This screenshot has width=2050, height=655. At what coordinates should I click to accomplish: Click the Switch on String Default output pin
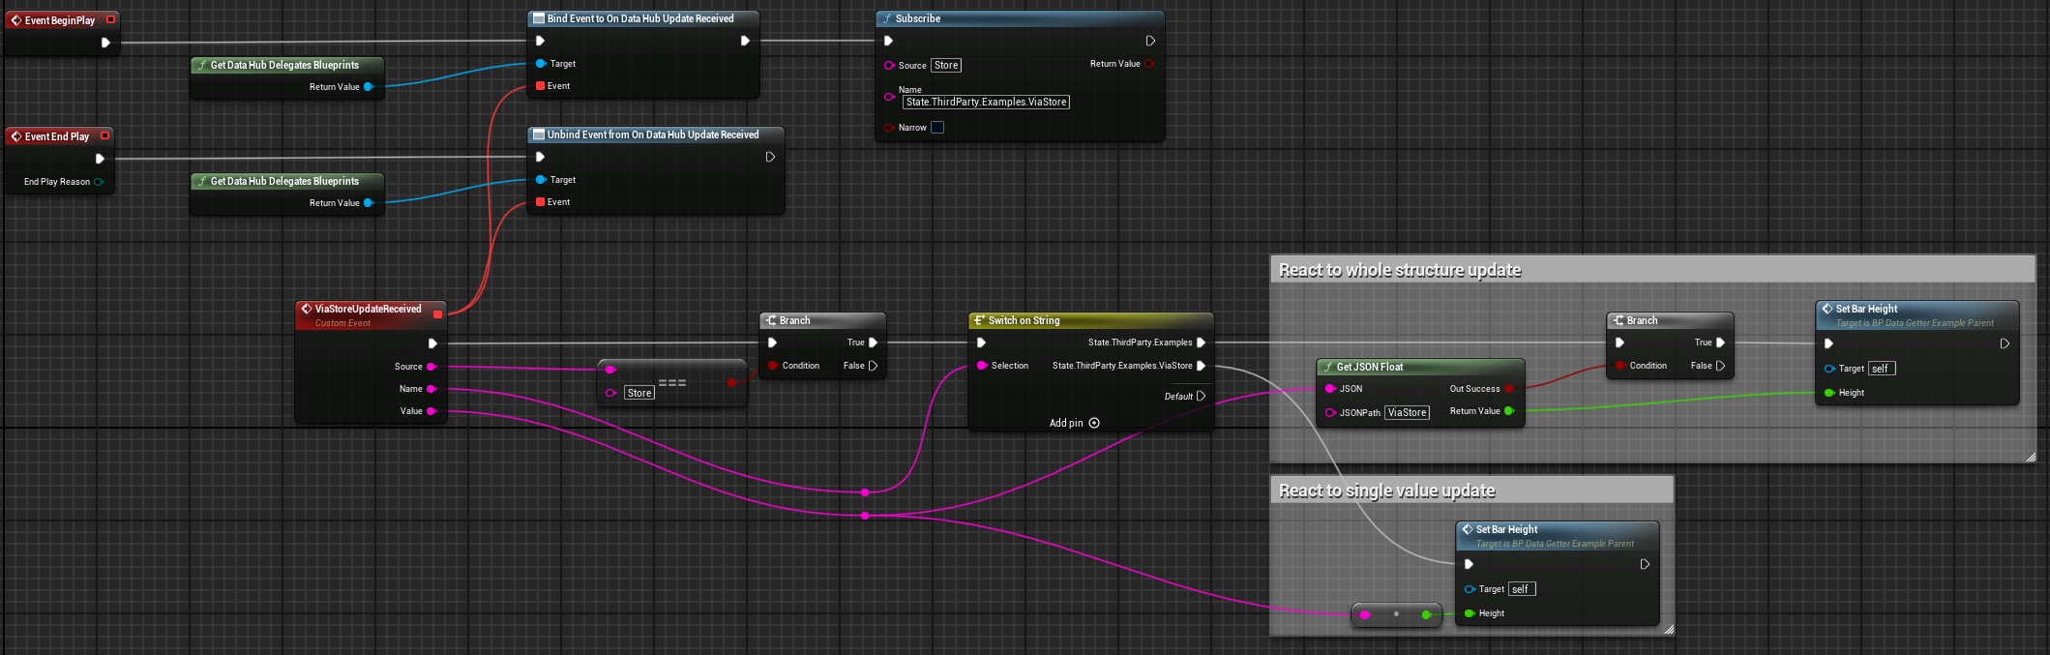click(x=1201, y=396)
